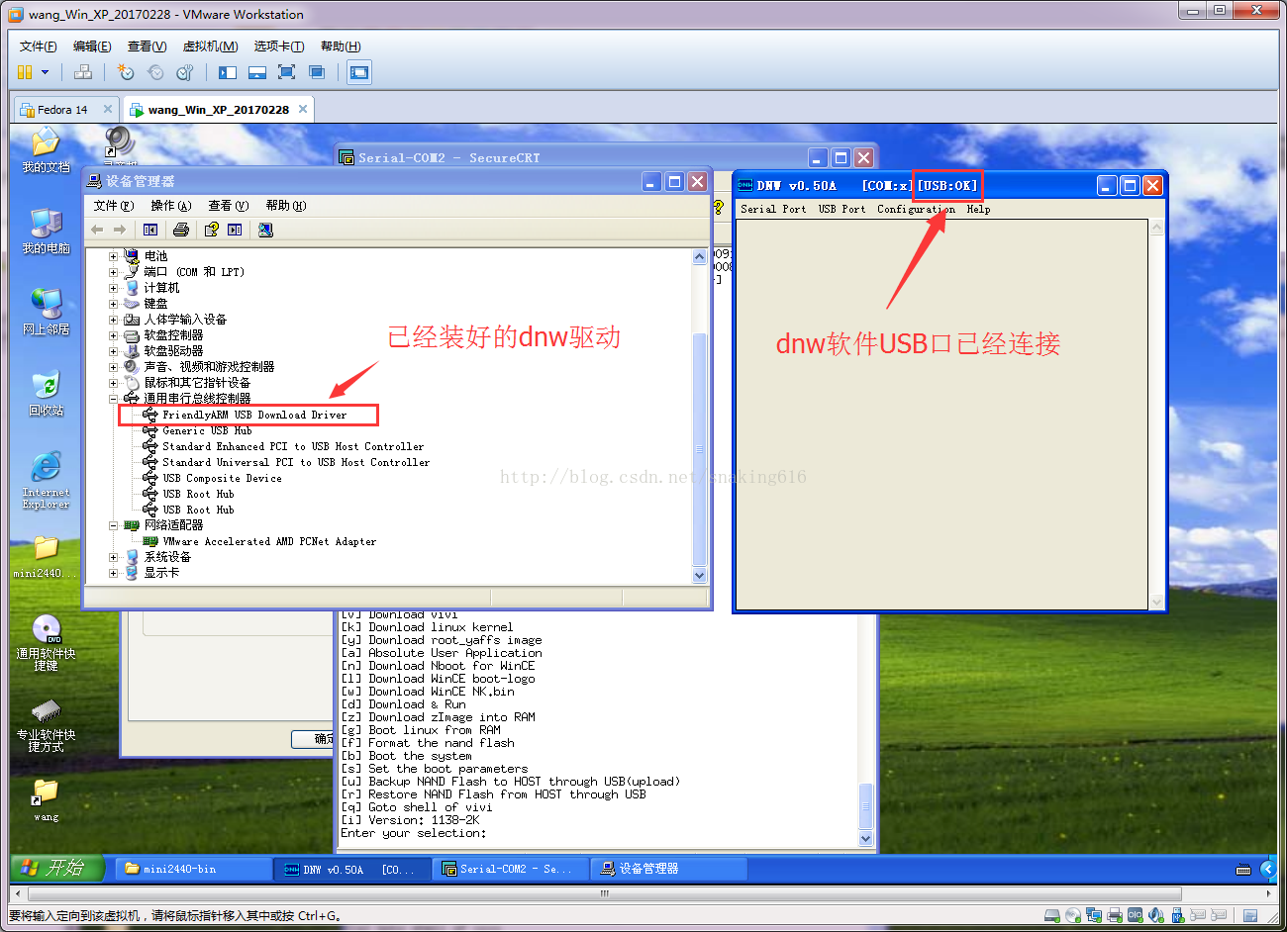Open Configuration menu in DNW window
Screen dimensions: 1287x932
(916, 209)
